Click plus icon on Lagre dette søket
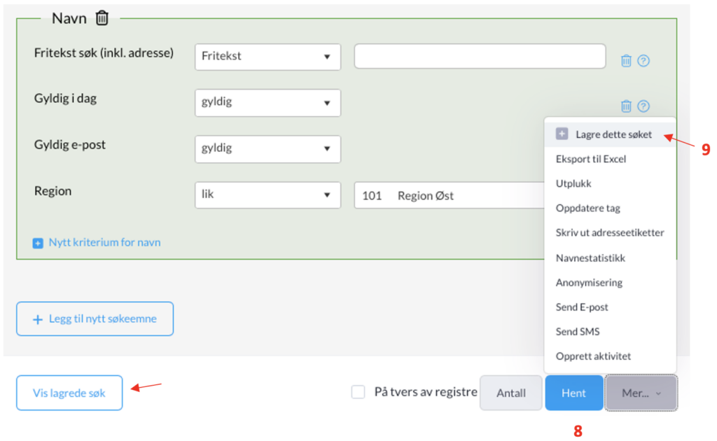 click(562, 134)
